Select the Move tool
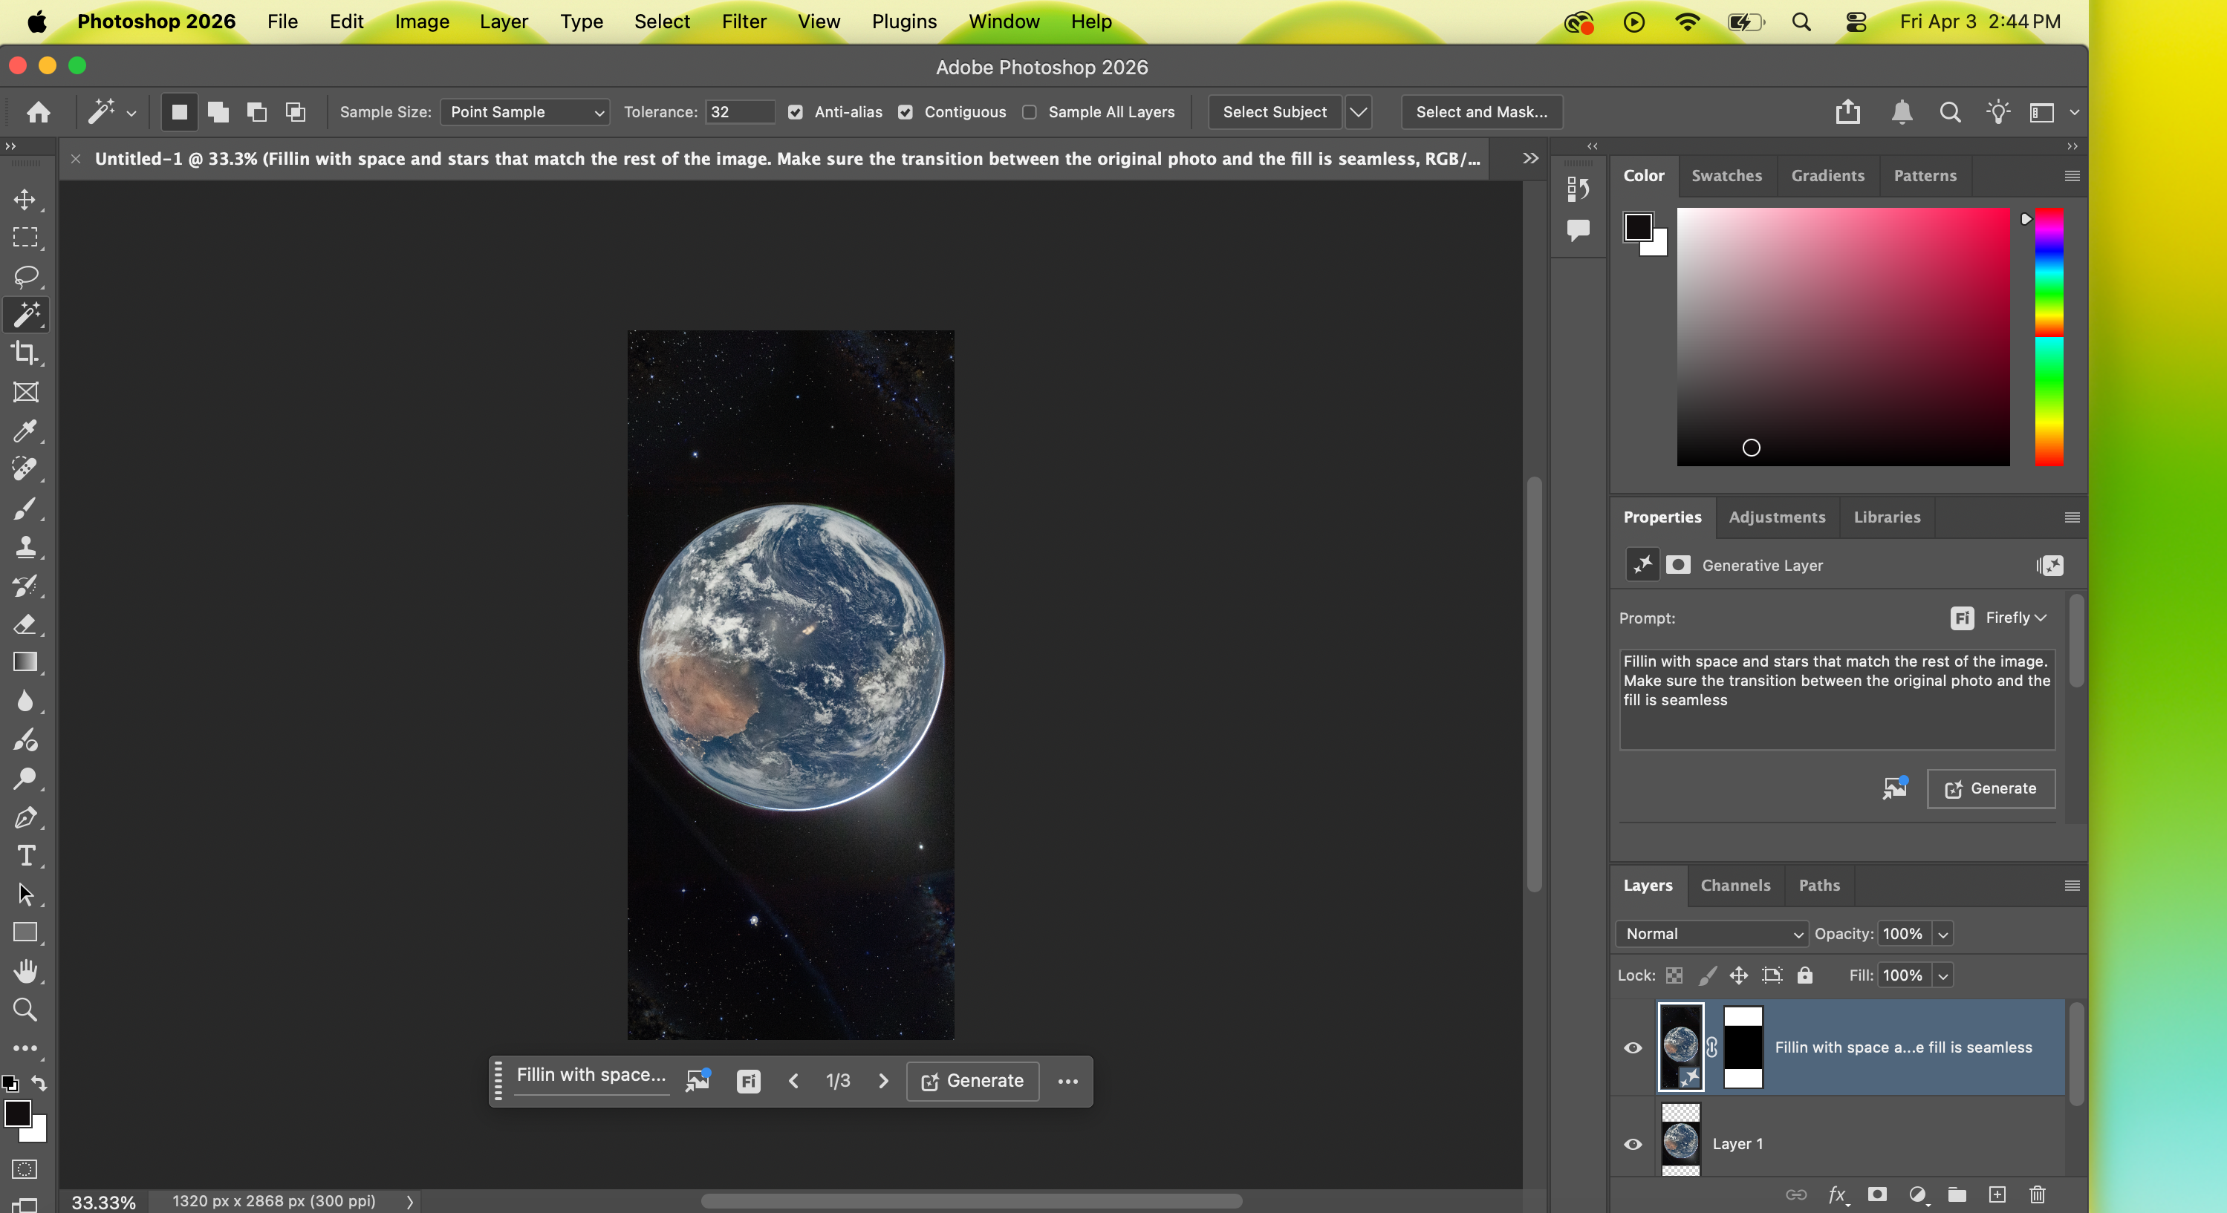 click(25, 199)
